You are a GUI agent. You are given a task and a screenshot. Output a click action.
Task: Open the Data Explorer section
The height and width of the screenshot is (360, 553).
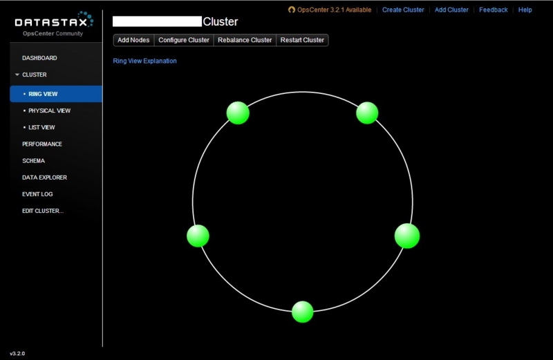point(44,178)
